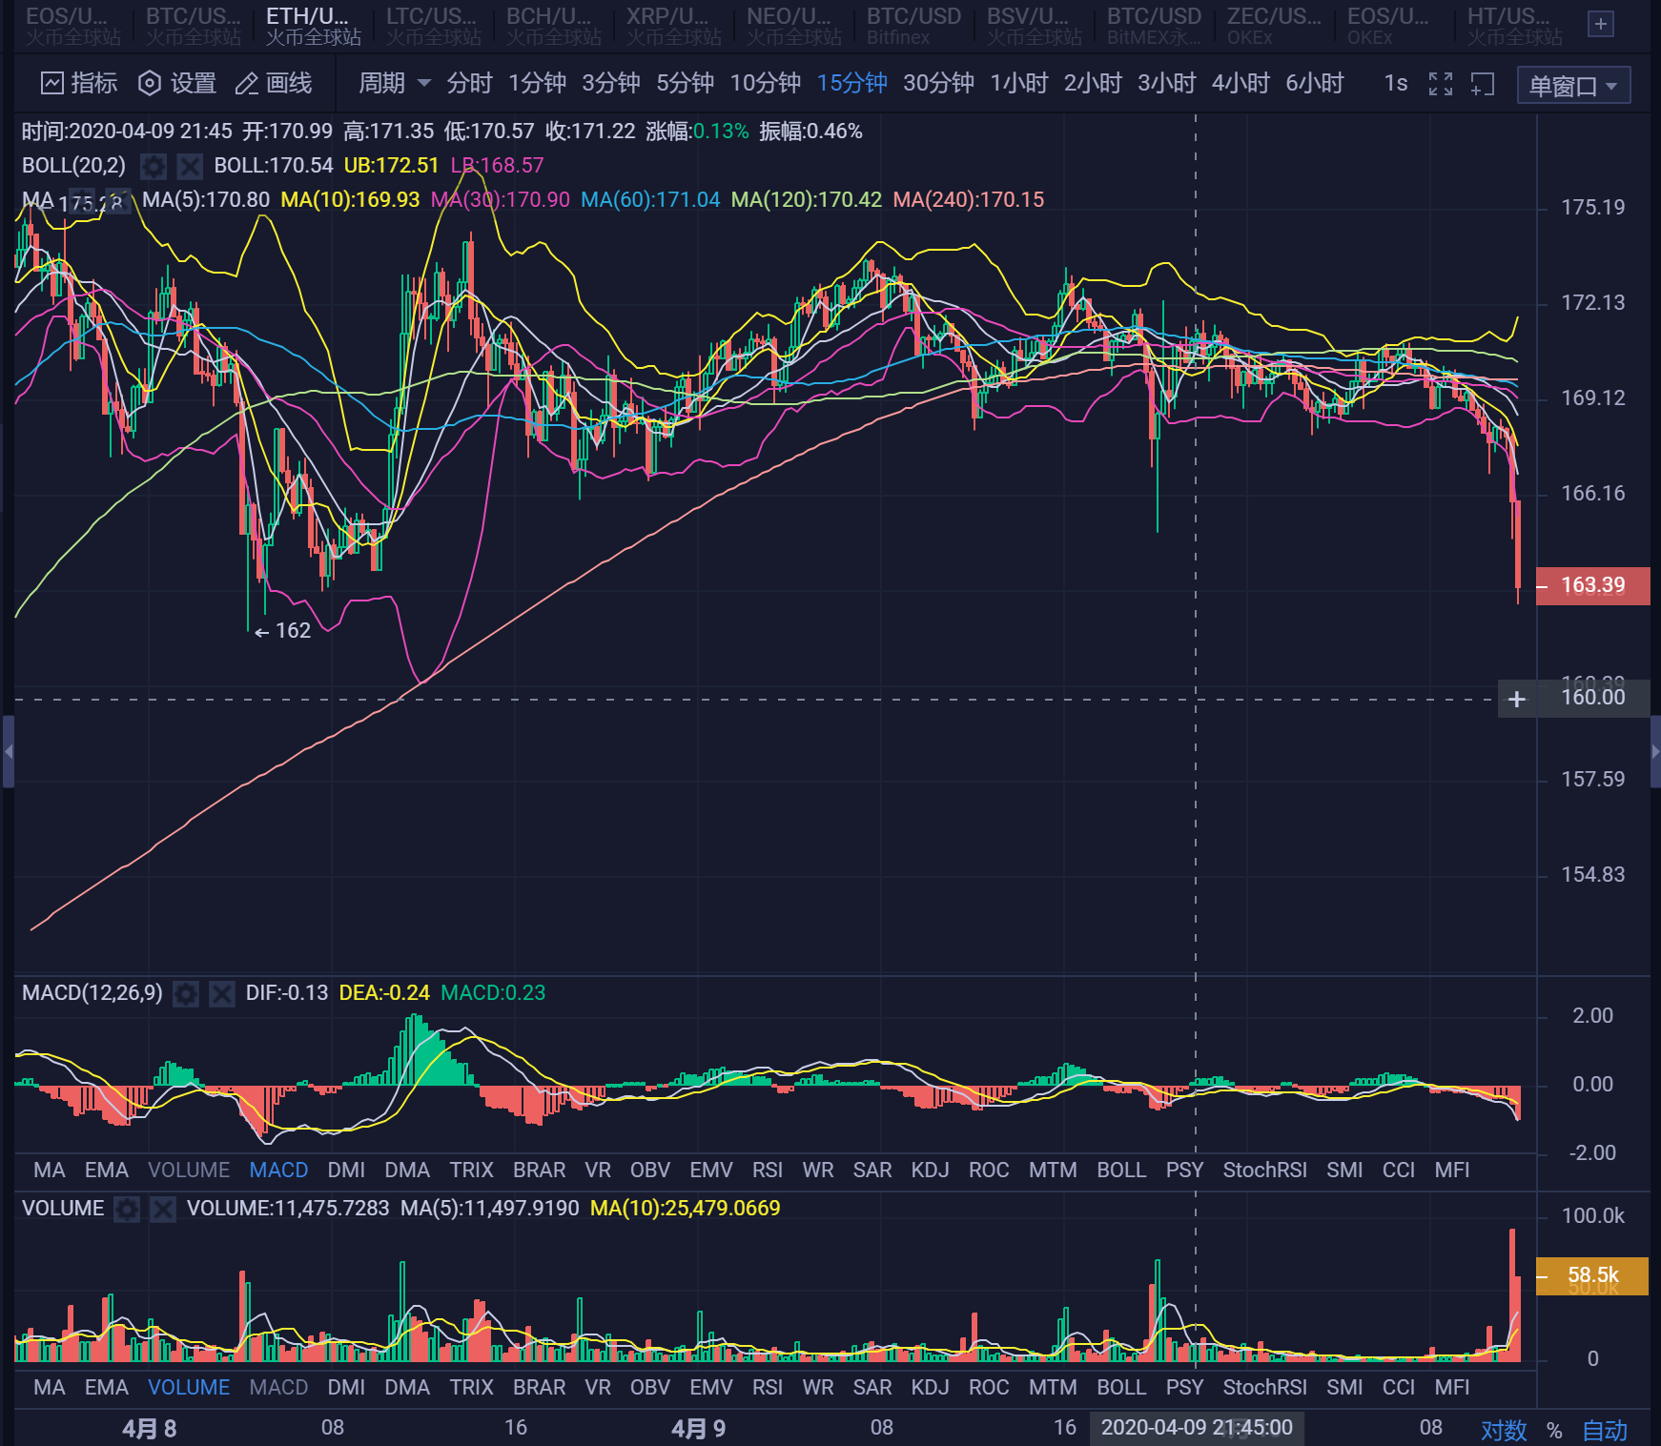
Task: Switch VOLUME panel to OBV indicator
Action: pyautogui.click(x=649, y=1388)
